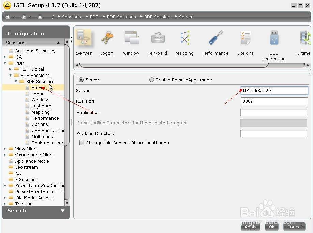This screenshot has width=313, height=233.
Task: Select Performance in the tree
Action: click(x=45, y=118)
